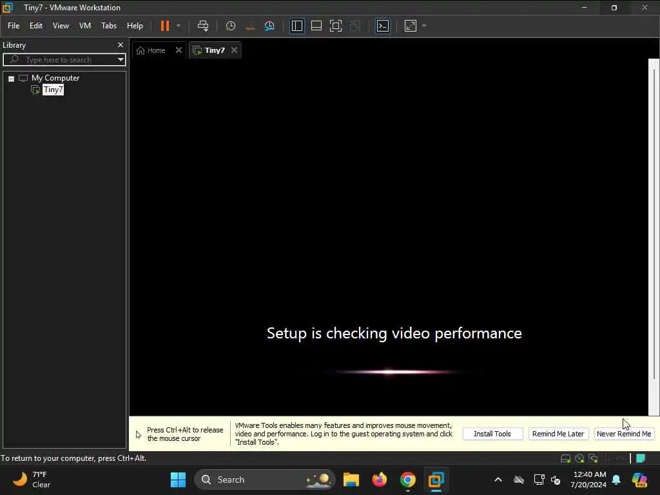Click the muted volume tray icon

click(556, 480)
